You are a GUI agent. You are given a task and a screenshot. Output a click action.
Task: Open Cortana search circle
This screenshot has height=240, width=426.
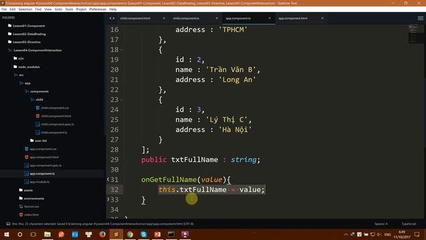(20, 234)
